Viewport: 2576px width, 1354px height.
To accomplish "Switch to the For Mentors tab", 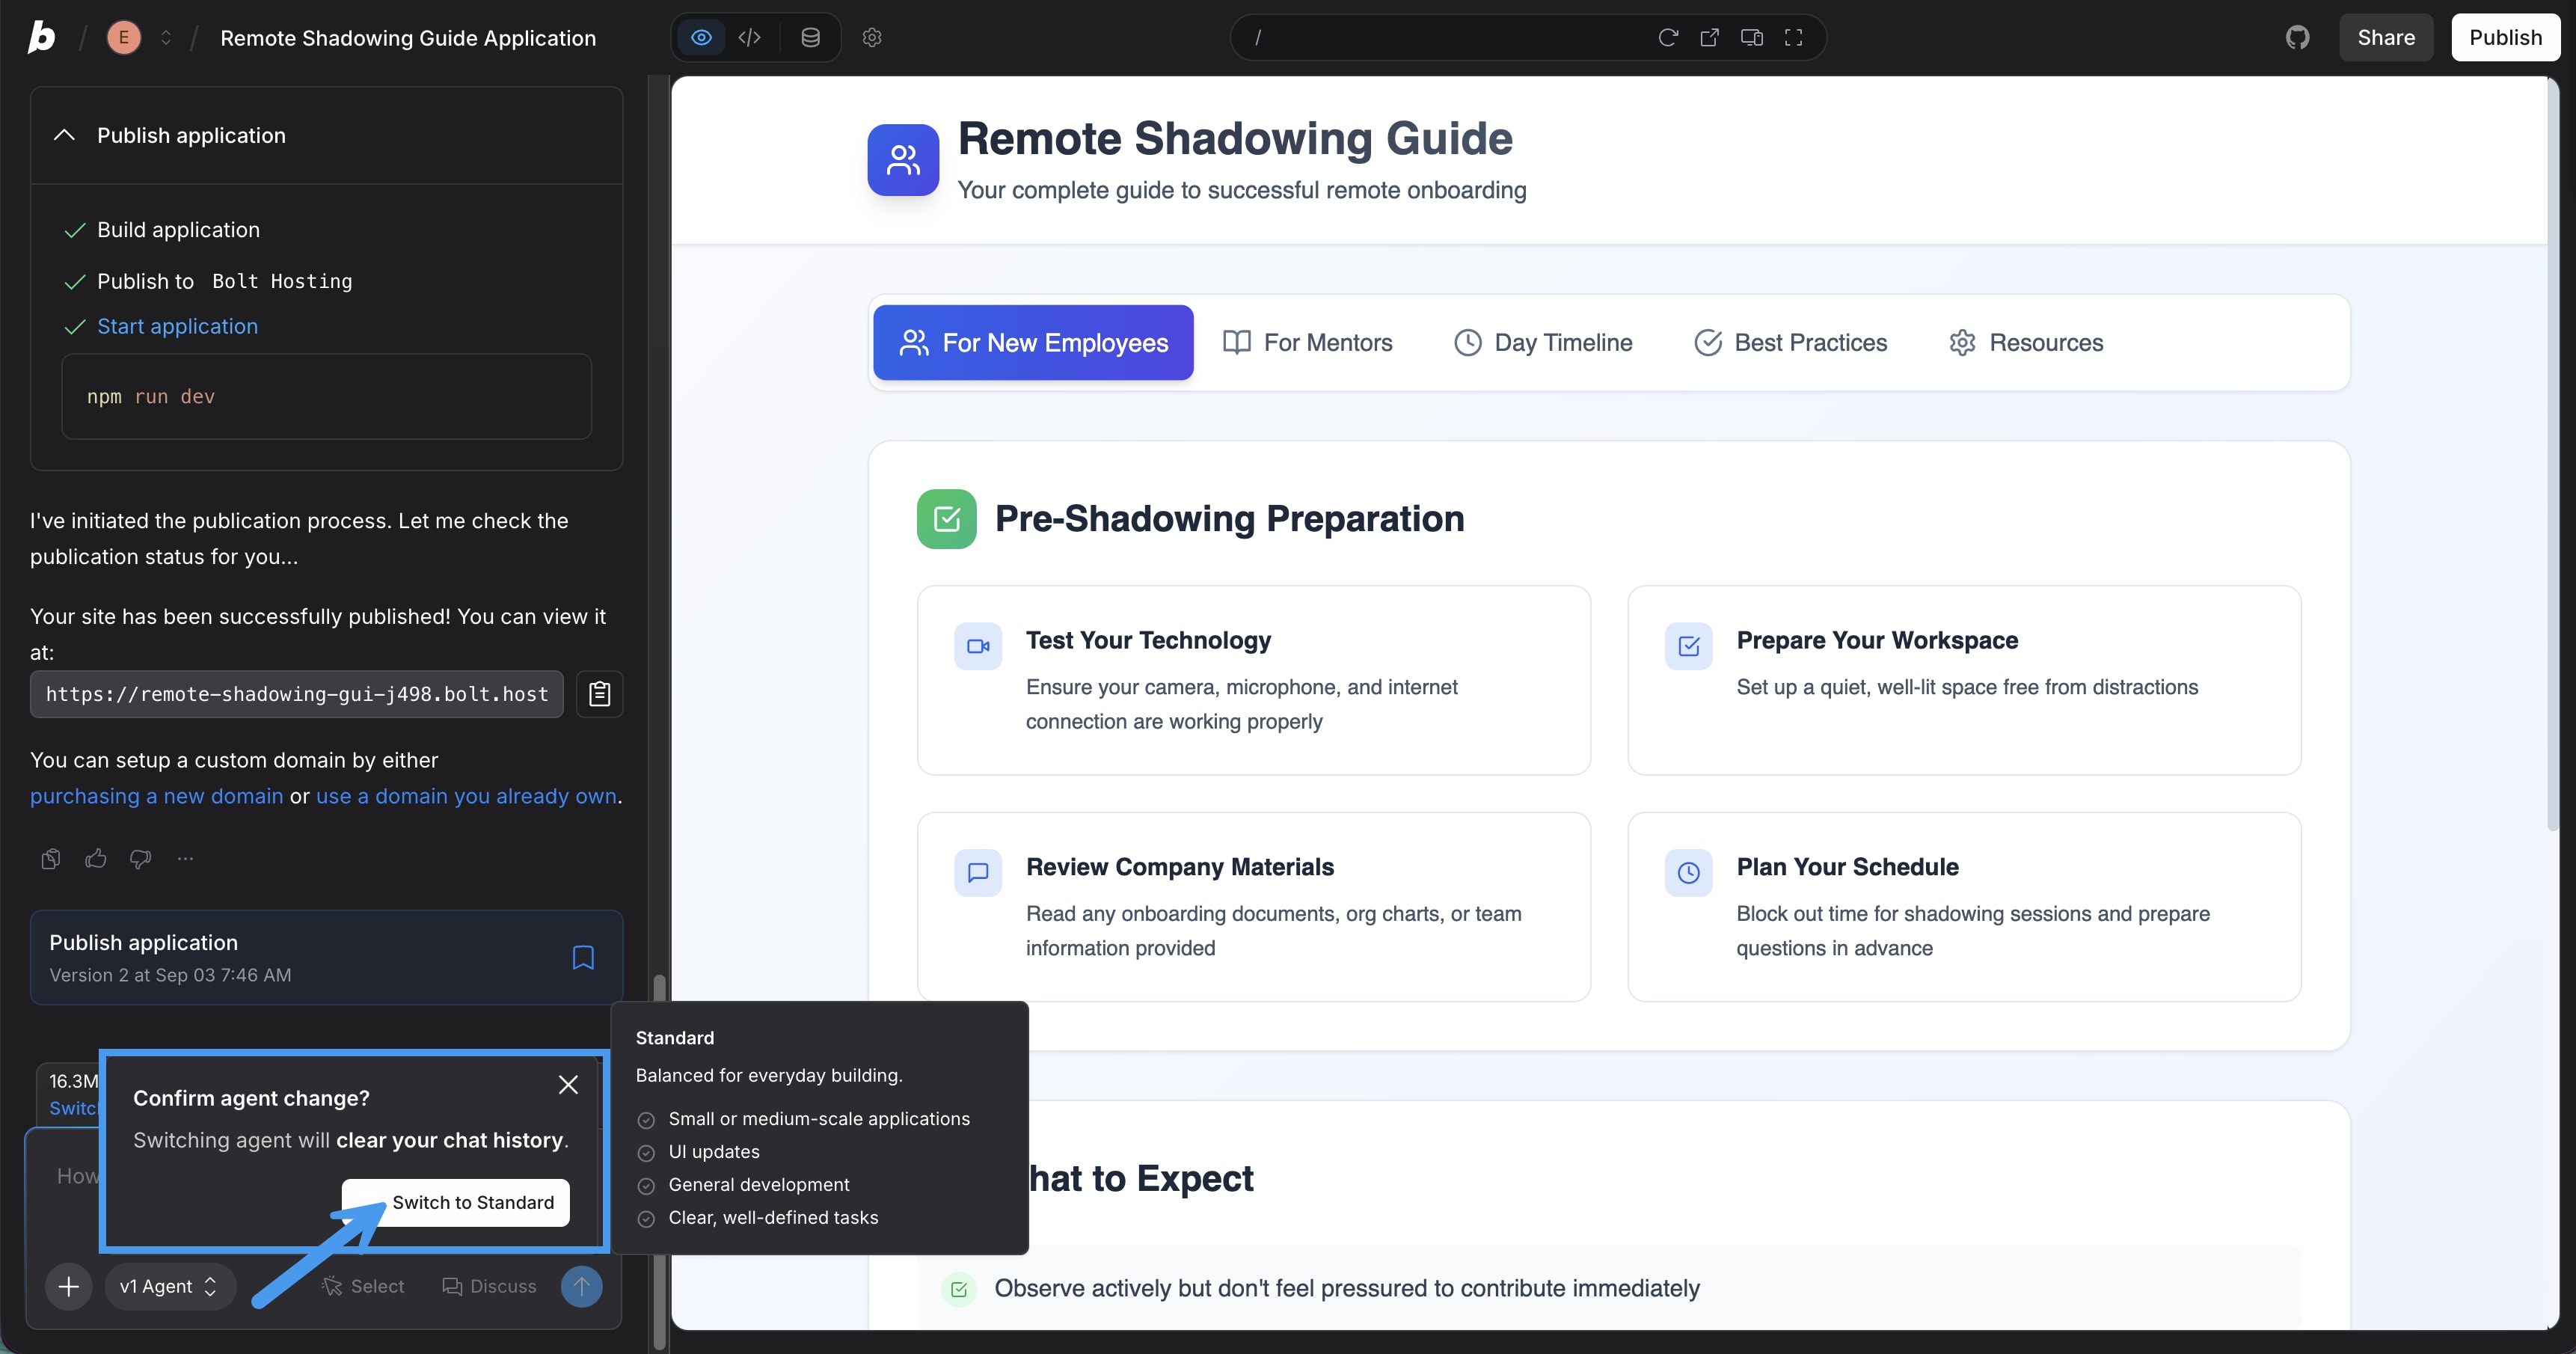I will pyautogui.click(x=1307, y=342).
